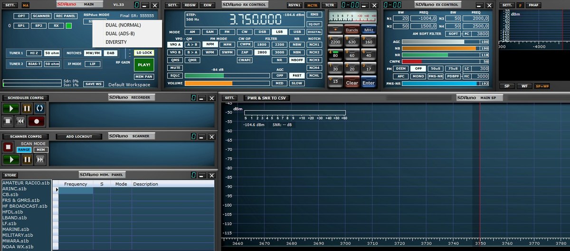The width and height of the screenshot is (570, 251).
Task: Enable the BIAS-T option for Tuner 2
Action: tap(34, 64)
